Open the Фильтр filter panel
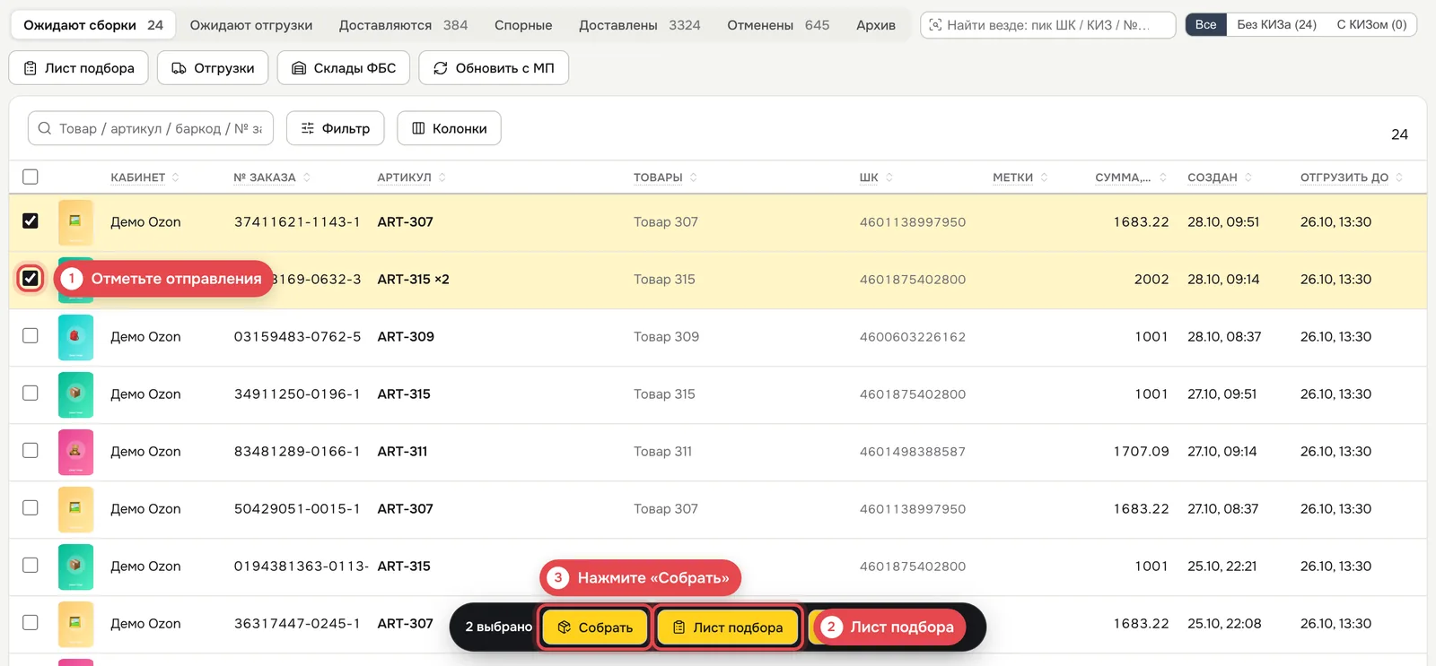1436x666 pixels. [x=336, y=128]
